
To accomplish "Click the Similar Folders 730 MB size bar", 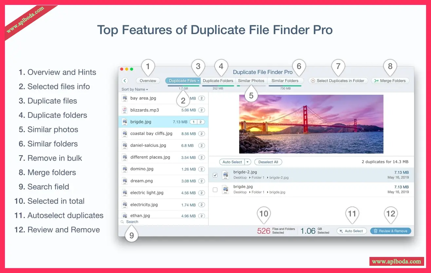I will (x=285, y=86).
